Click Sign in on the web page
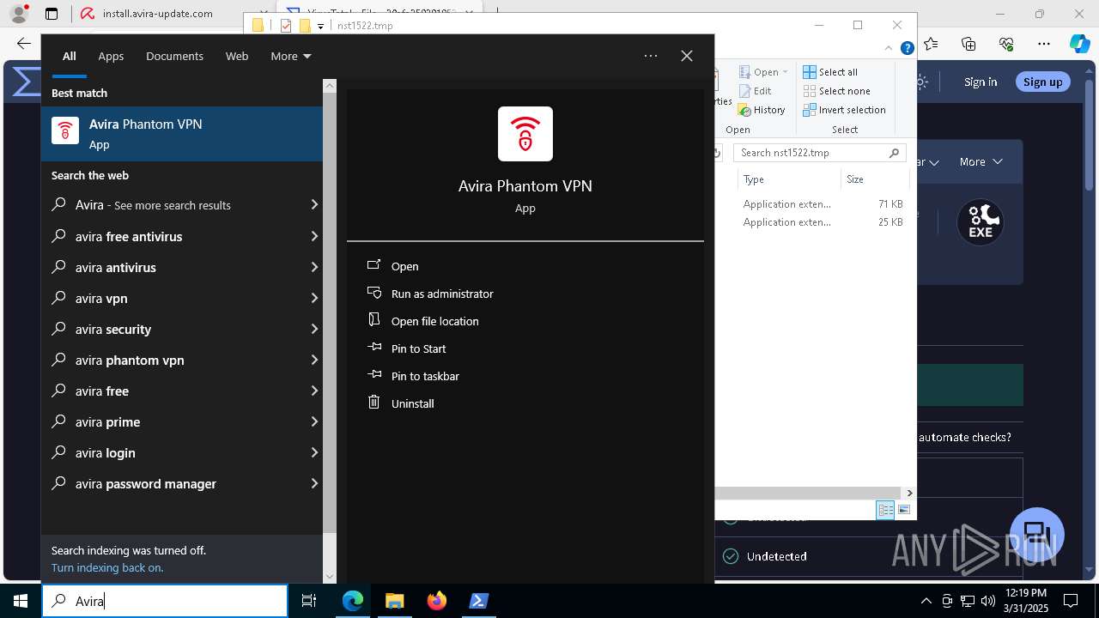 click(981, 82)
